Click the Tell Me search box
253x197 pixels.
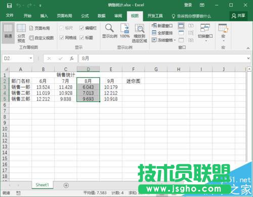tap(191, 16)
